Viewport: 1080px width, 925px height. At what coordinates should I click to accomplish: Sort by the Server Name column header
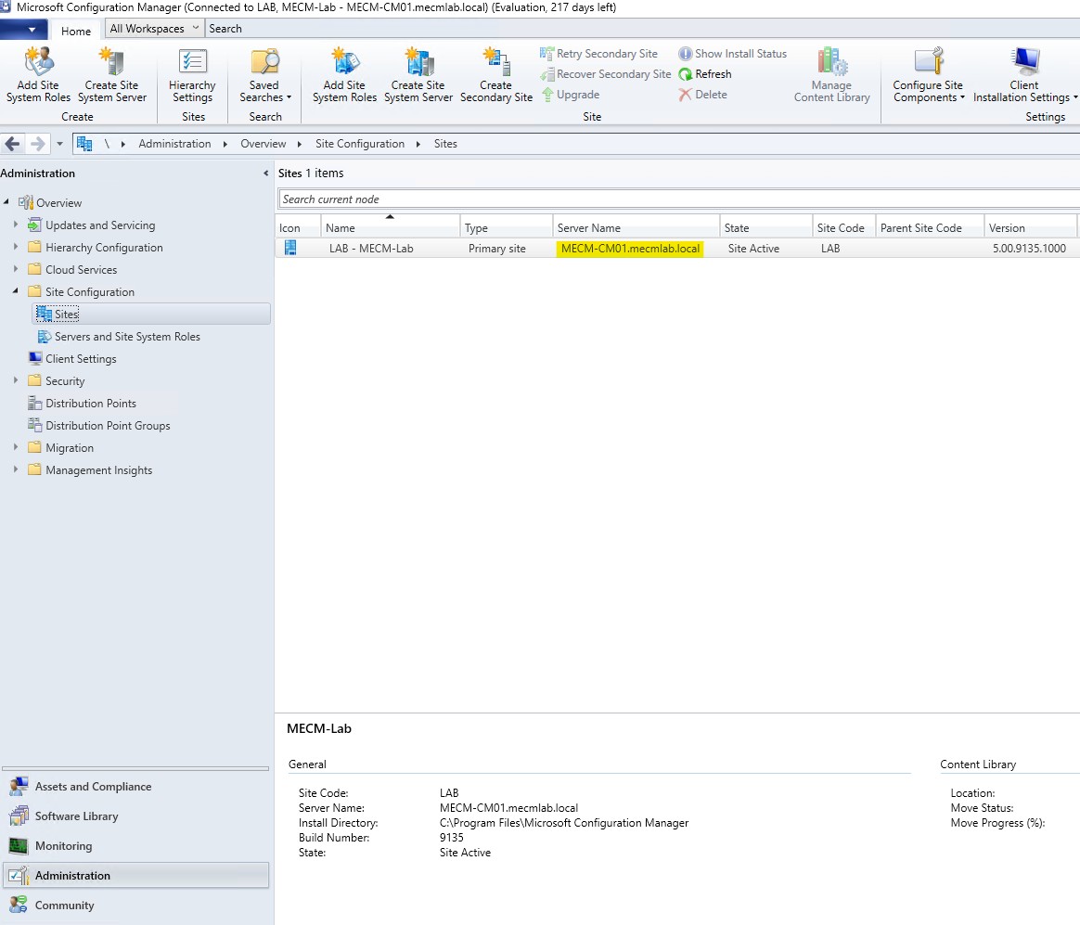[636, 228]
